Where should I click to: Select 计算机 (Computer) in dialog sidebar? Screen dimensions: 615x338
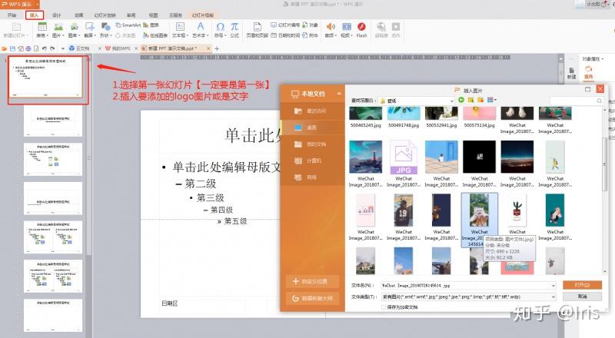pyautogui.click(x=313, y=161)
